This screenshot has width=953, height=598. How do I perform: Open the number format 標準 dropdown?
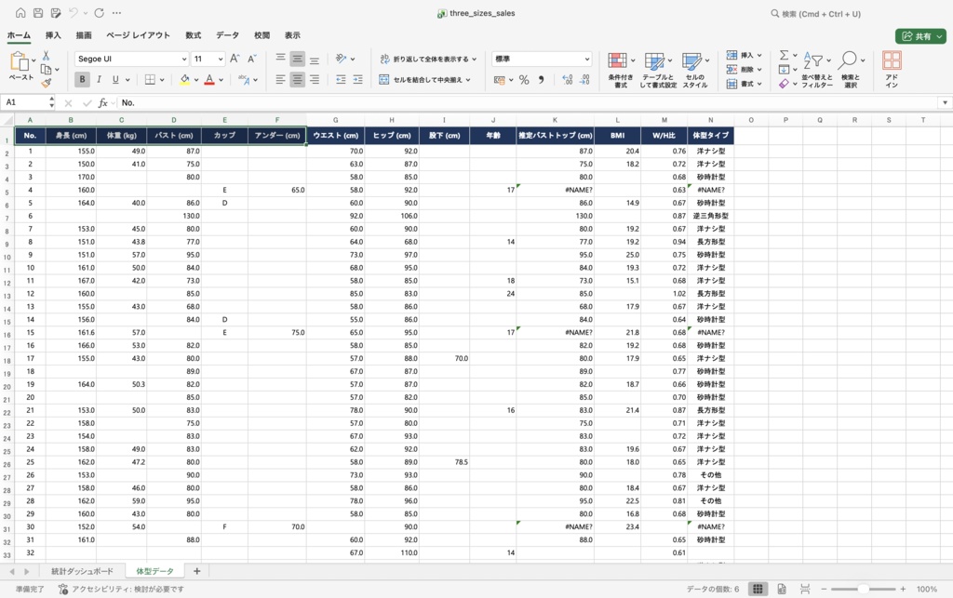587,59
